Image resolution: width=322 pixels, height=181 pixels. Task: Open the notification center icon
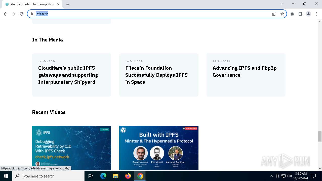point(314,176)
